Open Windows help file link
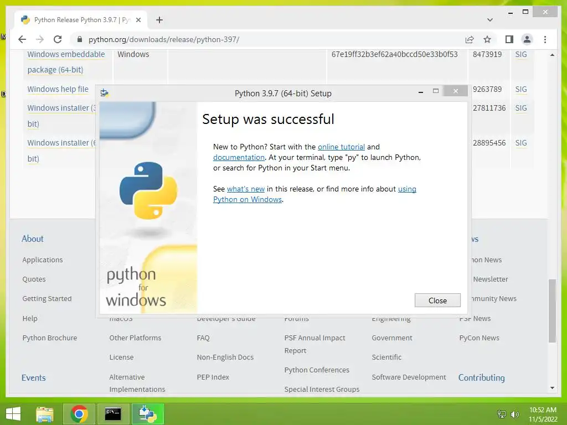 (58, 89)
